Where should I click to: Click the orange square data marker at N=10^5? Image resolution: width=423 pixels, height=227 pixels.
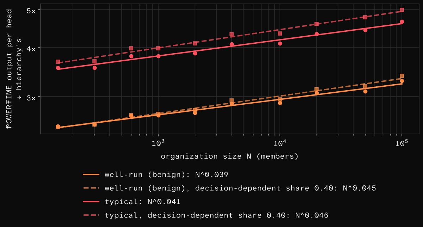pyautogui.click(x=402, y=76)
